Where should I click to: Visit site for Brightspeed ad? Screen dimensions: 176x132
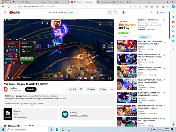145,37
